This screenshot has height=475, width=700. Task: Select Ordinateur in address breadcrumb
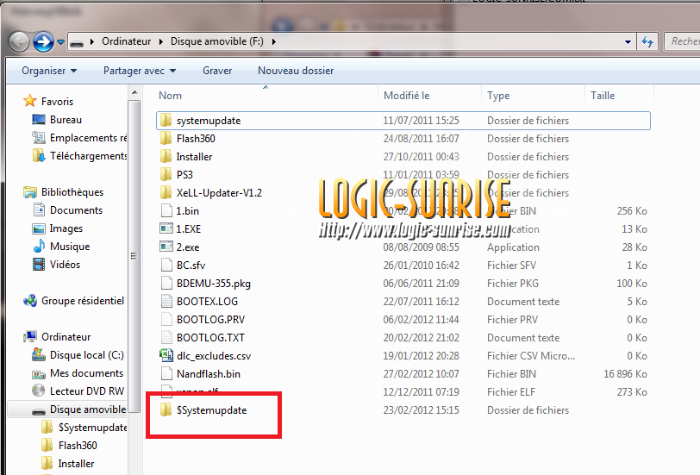click(127, 41)
